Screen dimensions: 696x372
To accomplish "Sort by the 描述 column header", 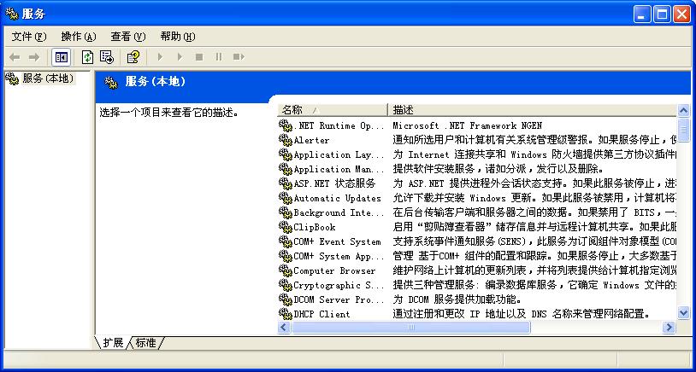I will click(532, 109).
